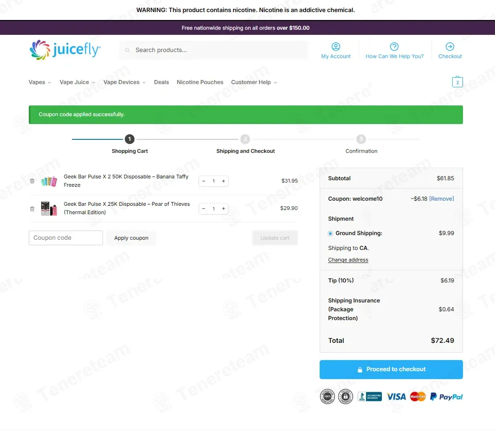
Task: Increase quantity of Banana Taffy Freeze
Action: 224,181
